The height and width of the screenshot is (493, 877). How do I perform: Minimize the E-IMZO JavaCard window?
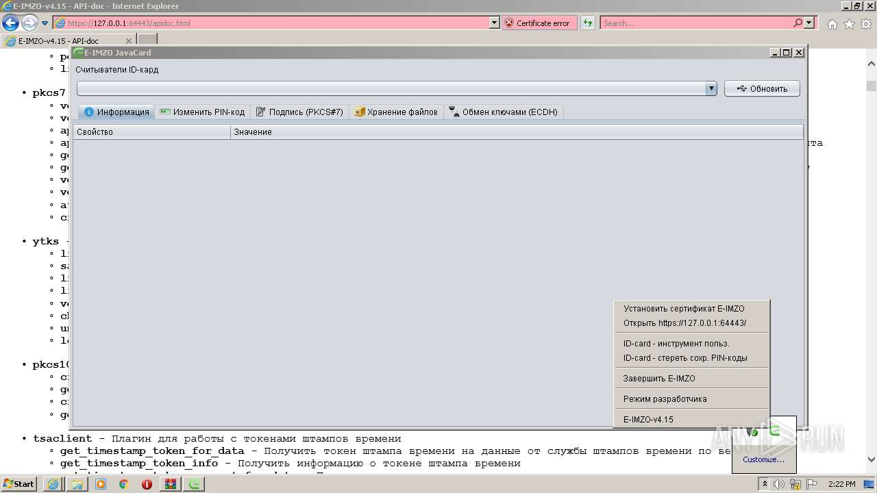coord(775,53)
